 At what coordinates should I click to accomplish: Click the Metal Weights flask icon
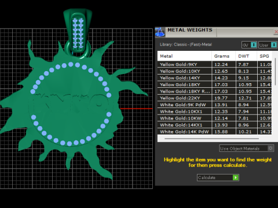pyautogui.click(x=160, y=32)
